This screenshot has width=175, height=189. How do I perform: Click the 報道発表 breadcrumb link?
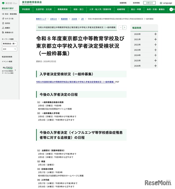(x=64, y=19)
